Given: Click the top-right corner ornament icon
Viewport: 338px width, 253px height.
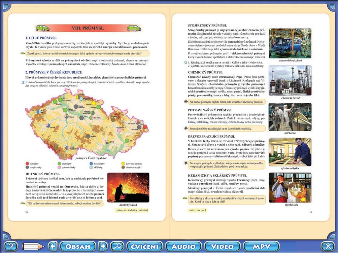Looking at the screenshot, I should coord(332,6).
